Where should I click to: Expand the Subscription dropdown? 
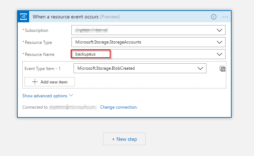(219, 30)
